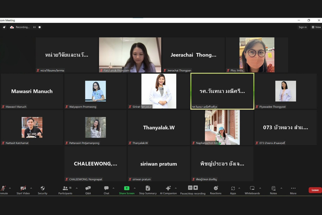Image resolution: width=322 pixels, height=215 pixels.
Task: Open the Participants panel
Action: [x=65, y=190]
